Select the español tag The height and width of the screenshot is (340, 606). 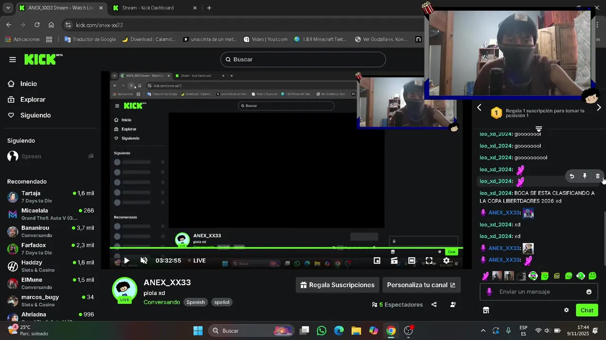point(222,302)
